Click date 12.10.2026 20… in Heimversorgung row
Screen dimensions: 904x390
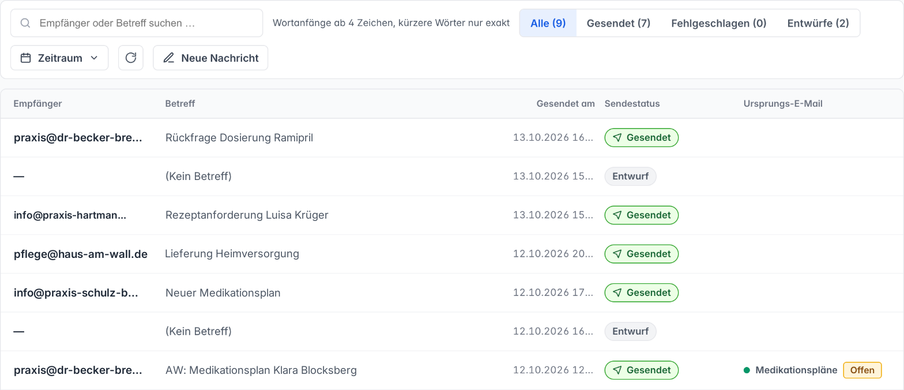tap(553, 254)
